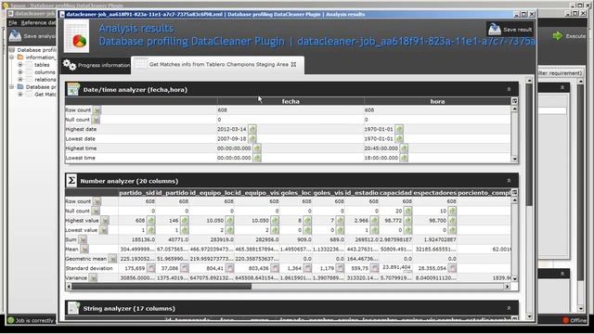Click chart icon beside Mean label
Screen dimensions: 594x334
coord(84,250)
